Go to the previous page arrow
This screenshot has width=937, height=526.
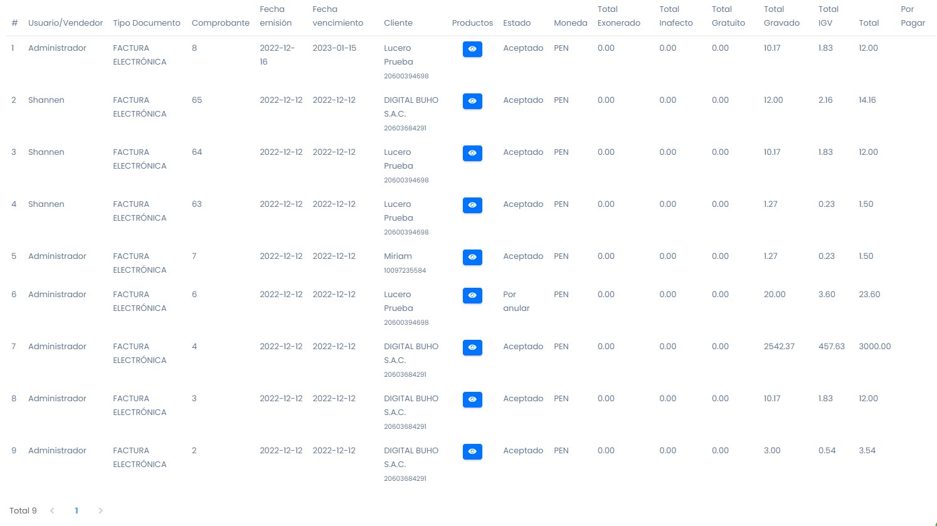pyautogui.click(x=52, y=511)
